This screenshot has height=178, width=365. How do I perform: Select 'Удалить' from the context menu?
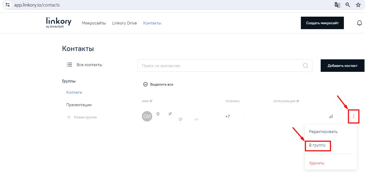click(317, 163)
